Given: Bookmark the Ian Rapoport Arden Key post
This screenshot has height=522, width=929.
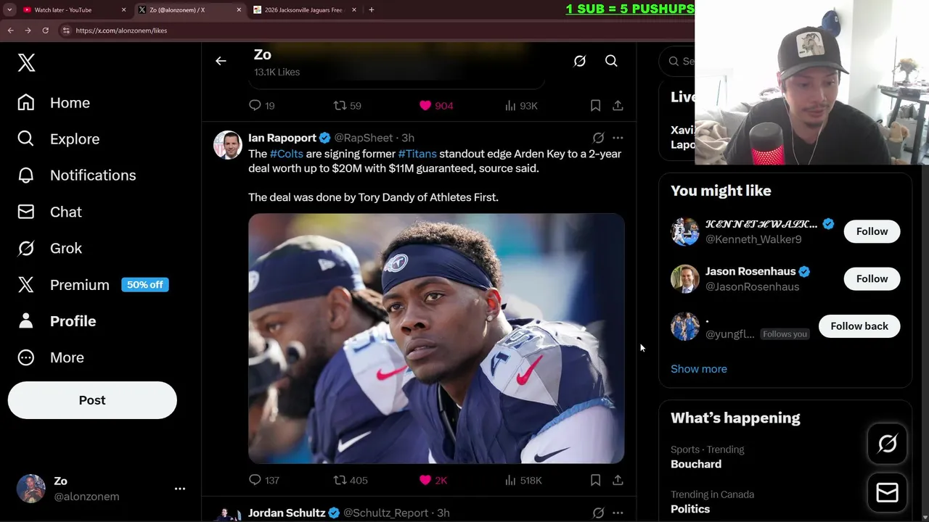Looking at the screenshot, I should 595,480.
